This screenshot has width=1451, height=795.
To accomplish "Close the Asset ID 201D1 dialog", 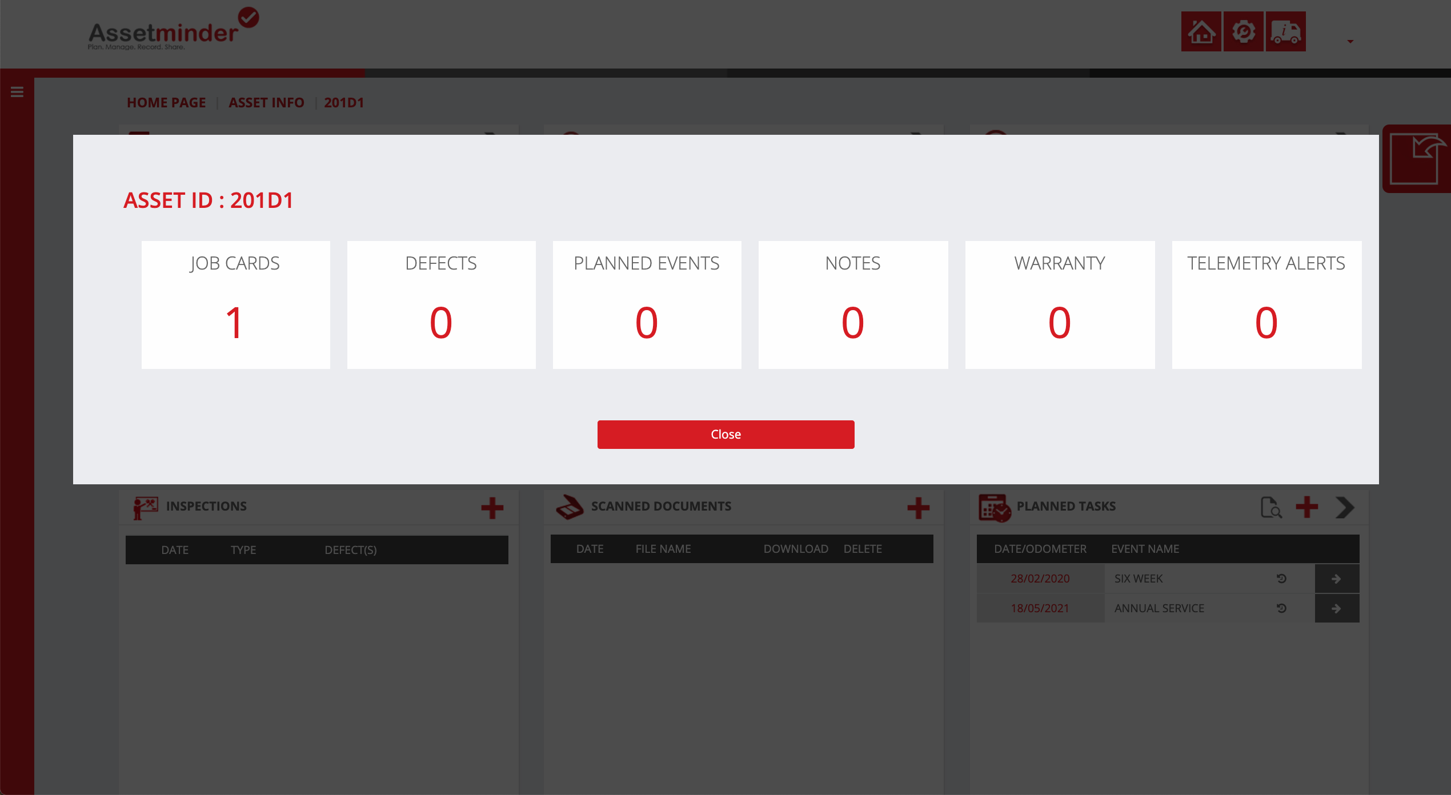I will 726,434.
